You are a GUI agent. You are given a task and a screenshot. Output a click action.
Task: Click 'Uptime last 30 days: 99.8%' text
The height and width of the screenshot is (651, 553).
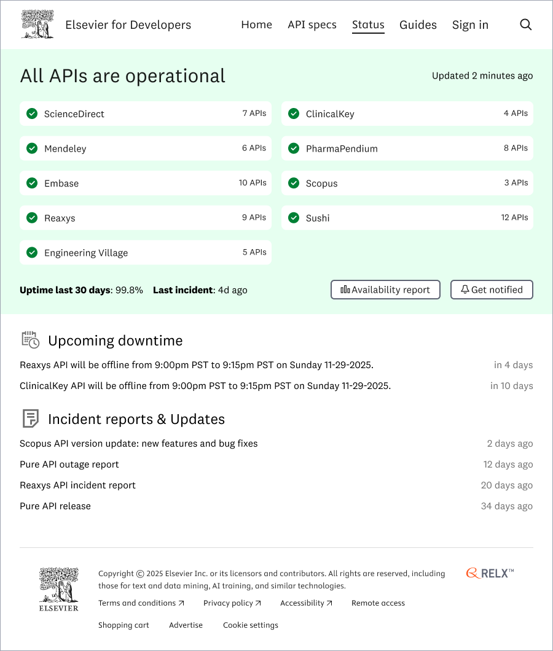point(81,290)
